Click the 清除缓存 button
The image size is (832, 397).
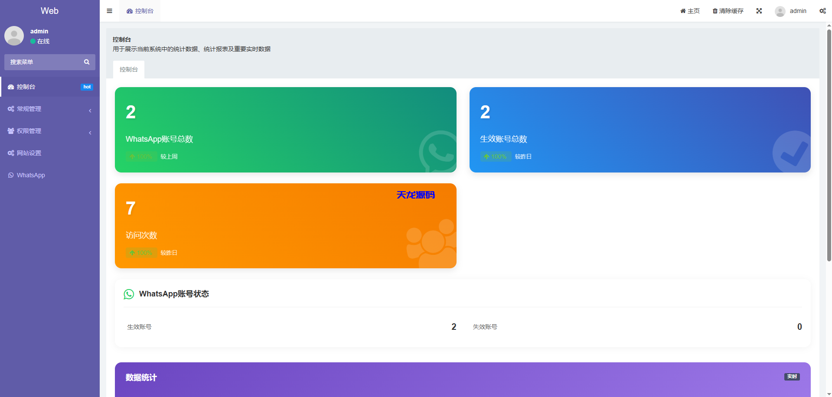[x=728, y=11]
